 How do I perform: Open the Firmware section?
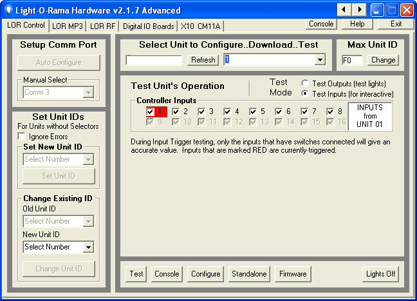293,274
